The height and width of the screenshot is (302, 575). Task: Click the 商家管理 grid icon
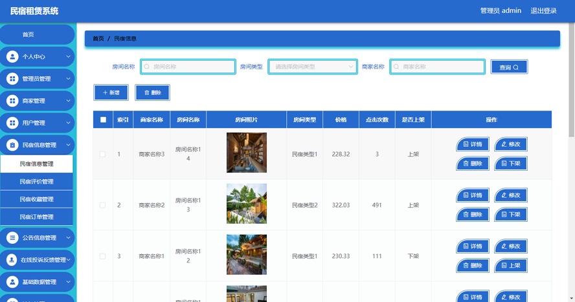pyautogui.click(x=12, y=101)
